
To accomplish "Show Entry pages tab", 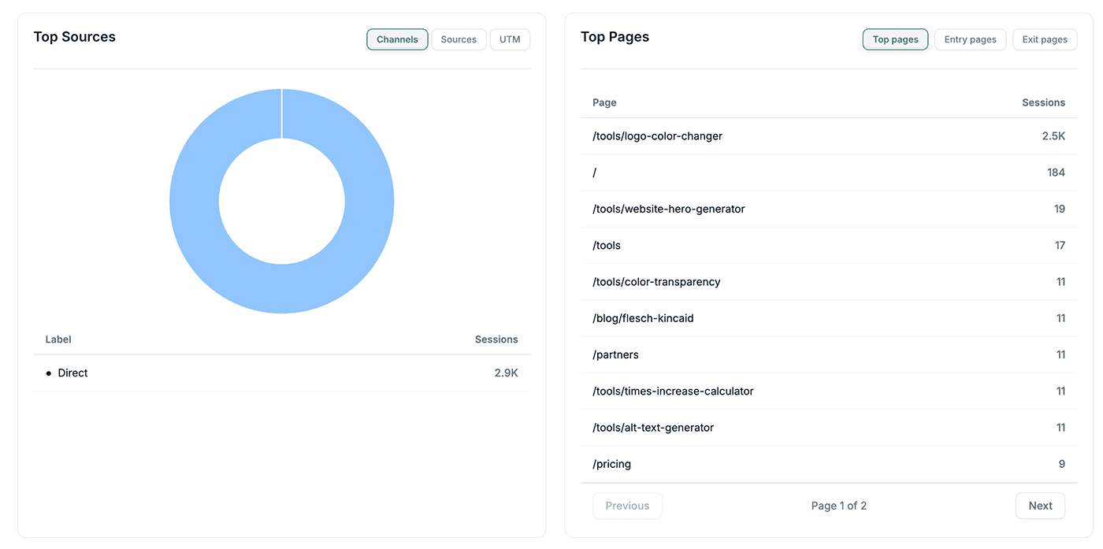I will [970, 39].
